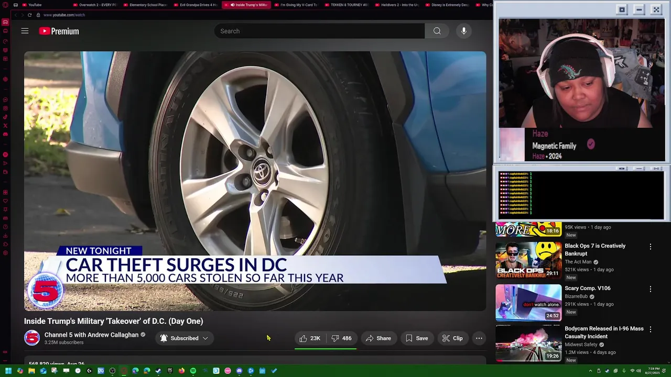The height and width of the screenshot is (377, 671).
Task: Open options for Scary Comp. V106
Action: pos(651,289)
